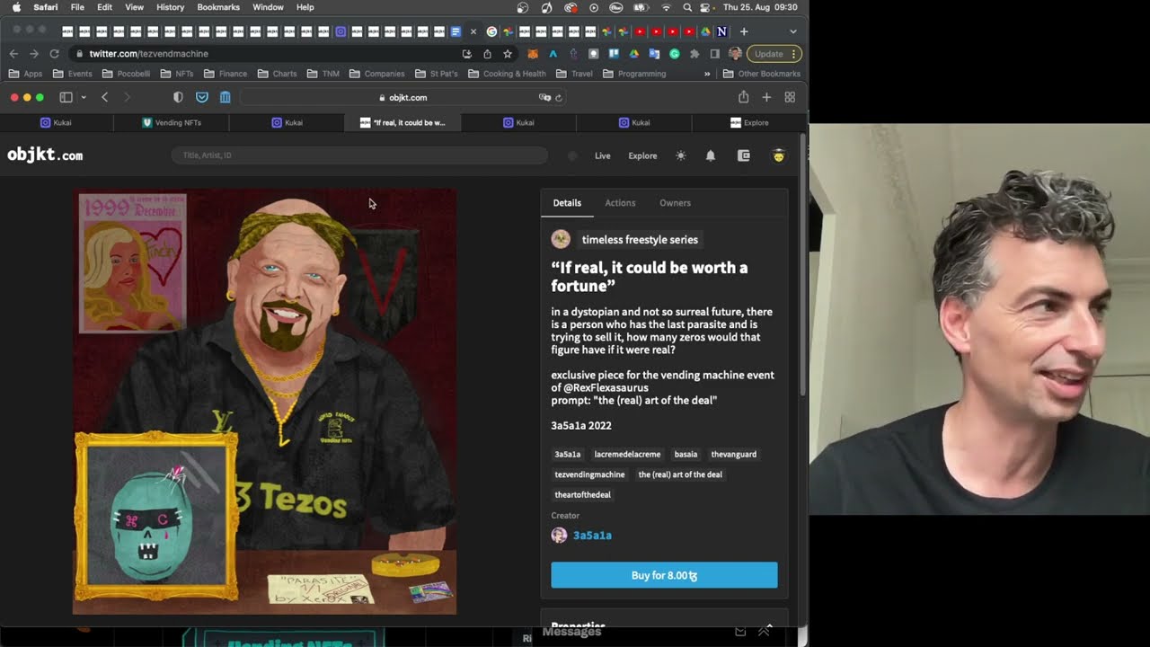1150x647 pixels.
Task: Toggle Safari sidebar button
Action: pyautogui.click(x=66, y=97)
